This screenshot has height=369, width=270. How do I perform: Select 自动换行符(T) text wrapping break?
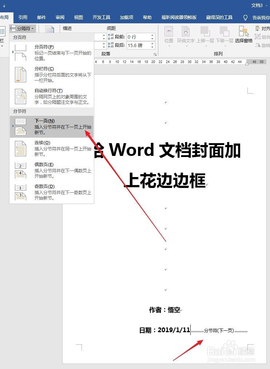(x=52, y=96)
